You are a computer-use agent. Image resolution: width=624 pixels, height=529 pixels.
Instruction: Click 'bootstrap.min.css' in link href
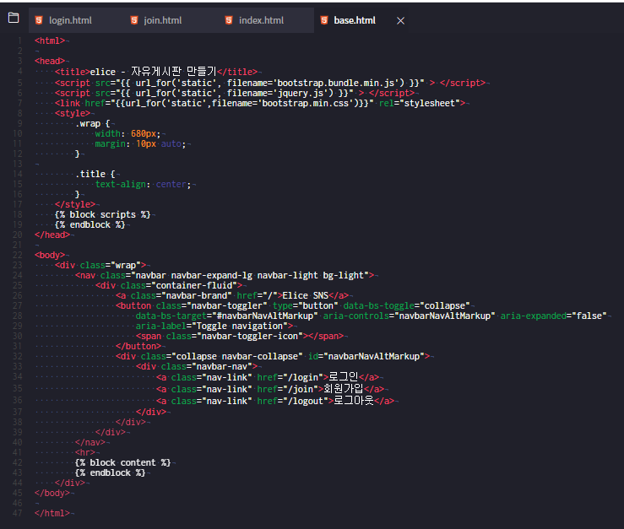tap(305, 104)
